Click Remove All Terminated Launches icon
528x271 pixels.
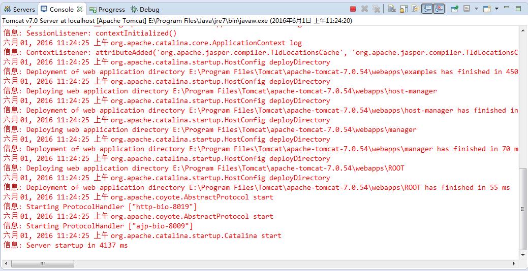coord(376,9)
